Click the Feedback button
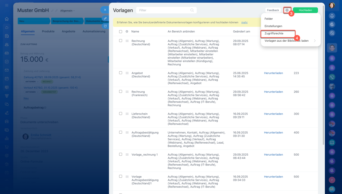Screen dimensions: 342x194 pos(273,10)
